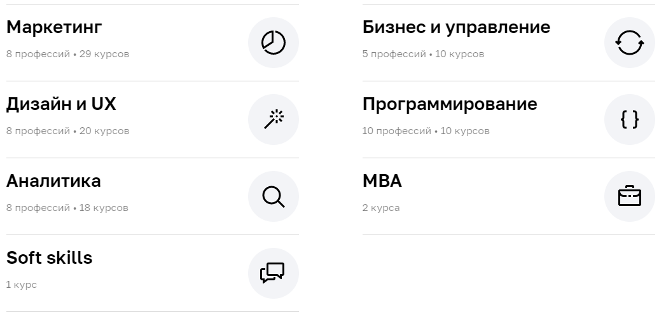Click the chat bubbles icon for Soft skills

click(274, 273)
